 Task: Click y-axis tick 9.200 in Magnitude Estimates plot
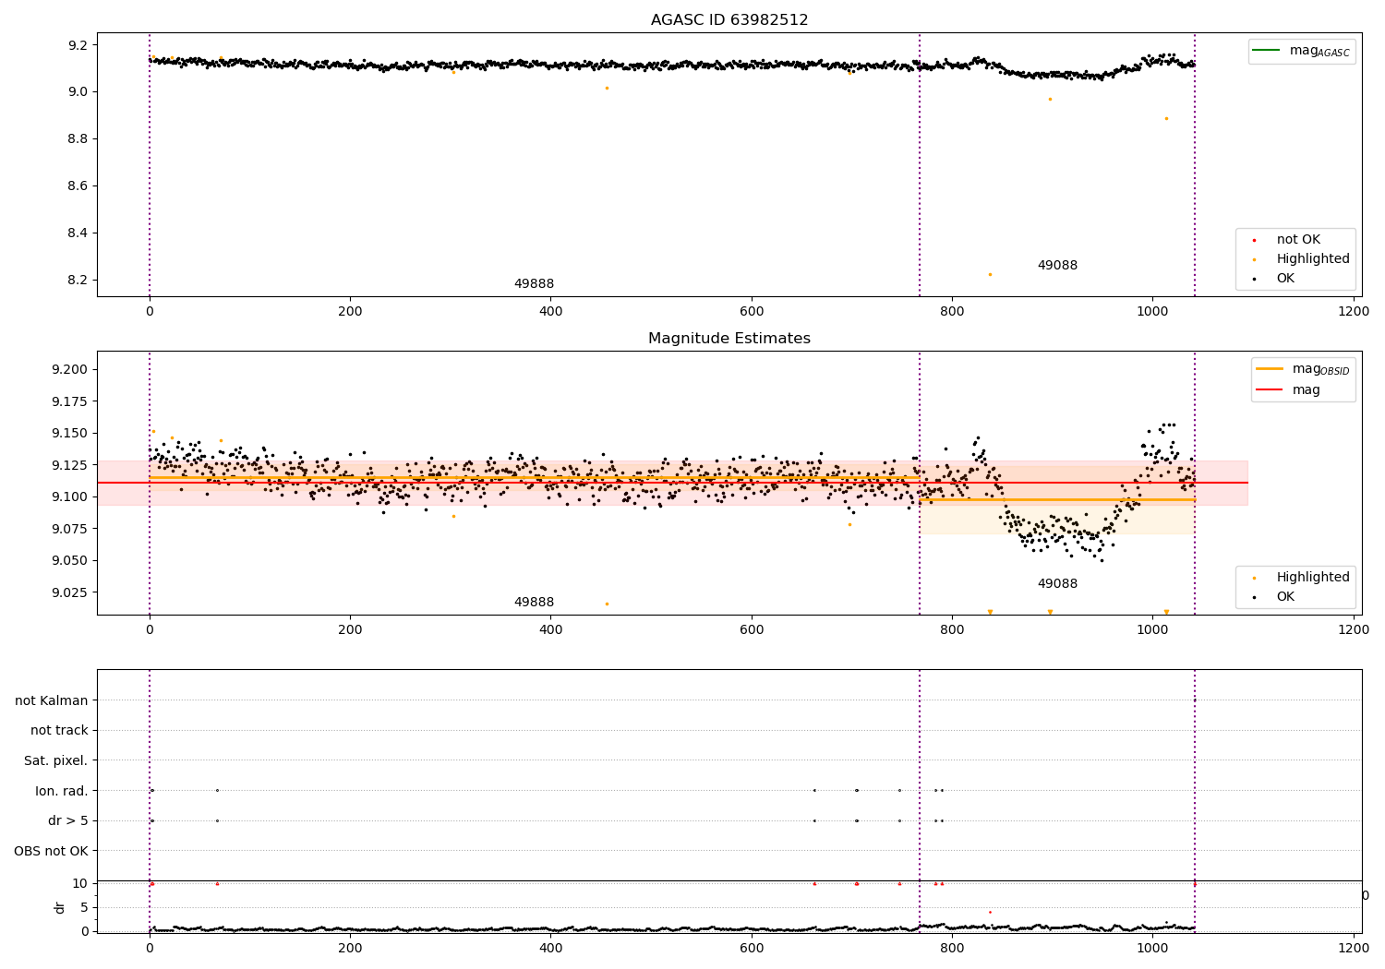tap(71, 369)
